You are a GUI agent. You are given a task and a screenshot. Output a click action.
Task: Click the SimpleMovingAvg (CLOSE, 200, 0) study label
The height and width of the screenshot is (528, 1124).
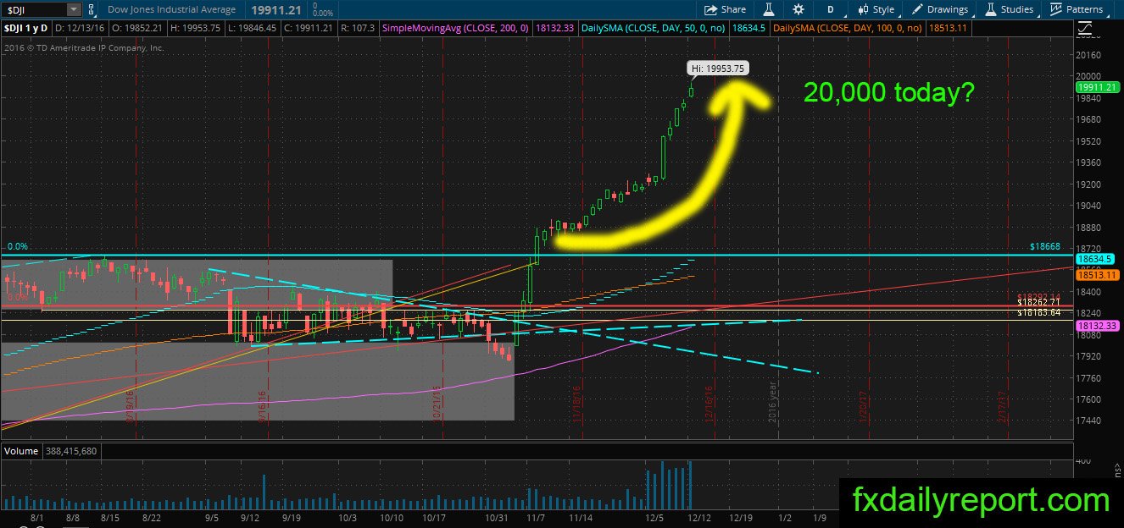tap(456, 28)
